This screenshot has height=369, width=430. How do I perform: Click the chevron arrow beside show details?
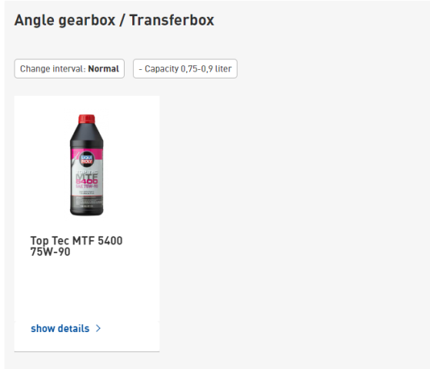[x=98, y=328]
